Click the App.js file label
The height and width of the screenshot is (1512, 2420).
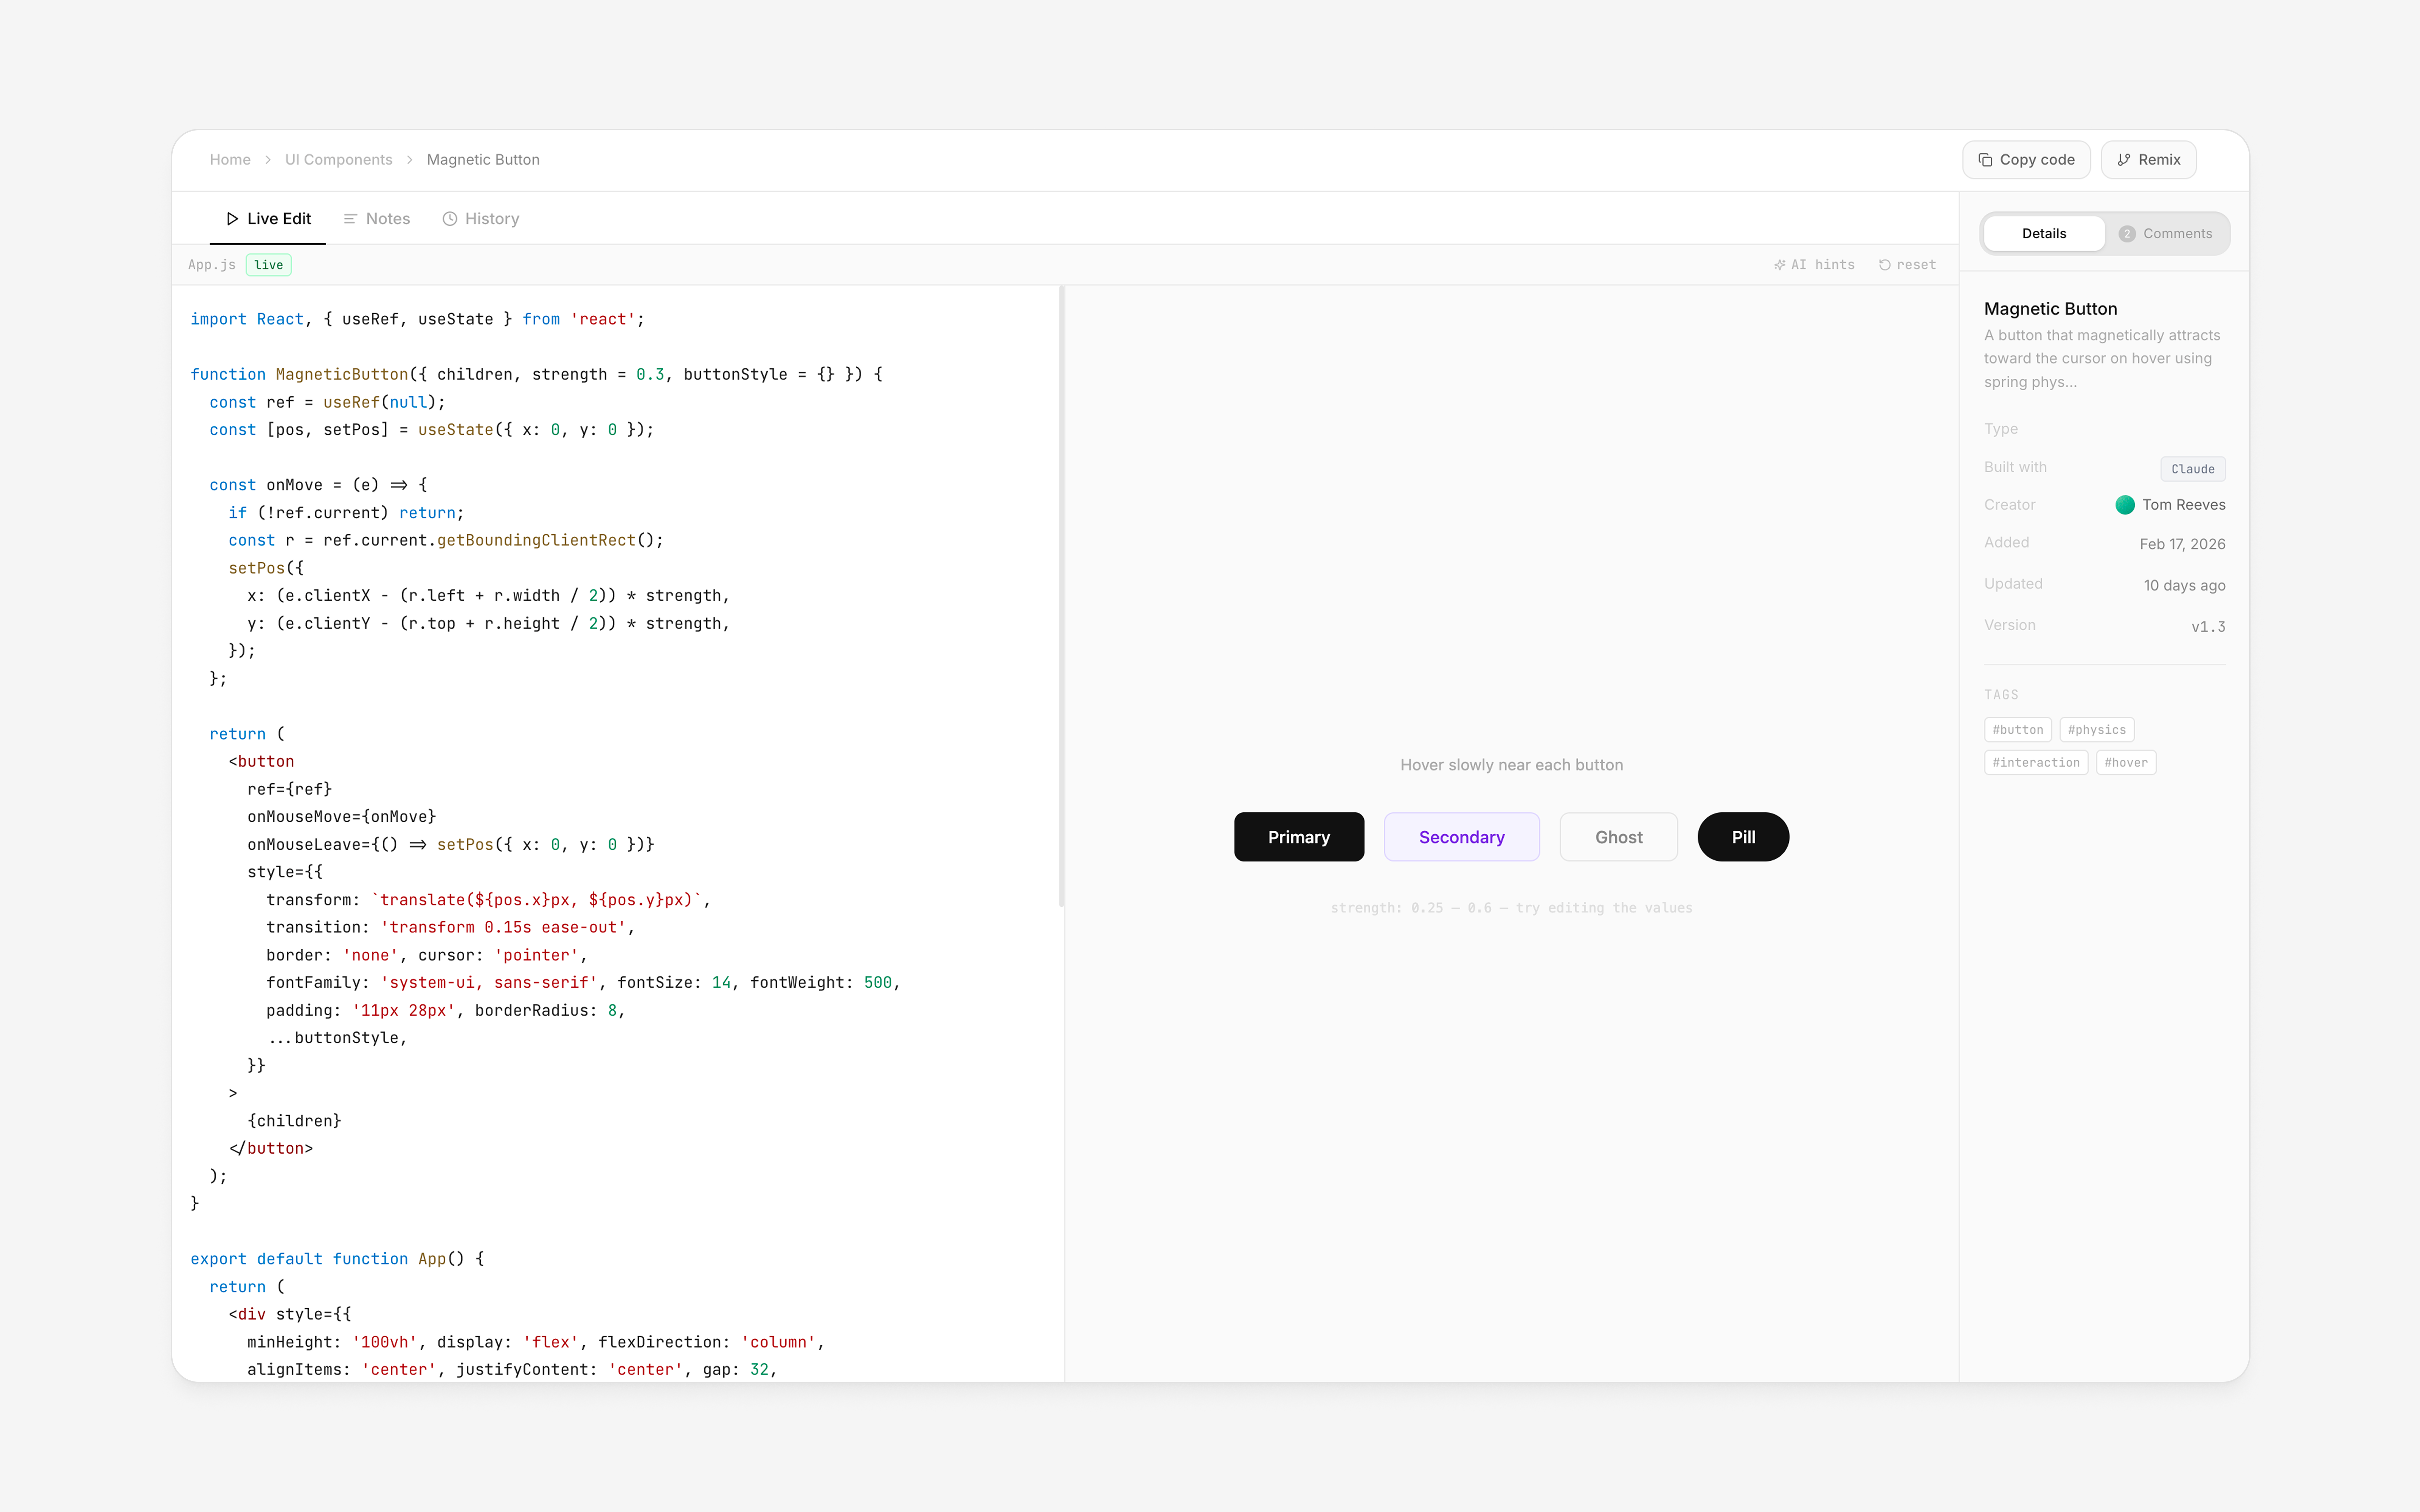[212, 265]
